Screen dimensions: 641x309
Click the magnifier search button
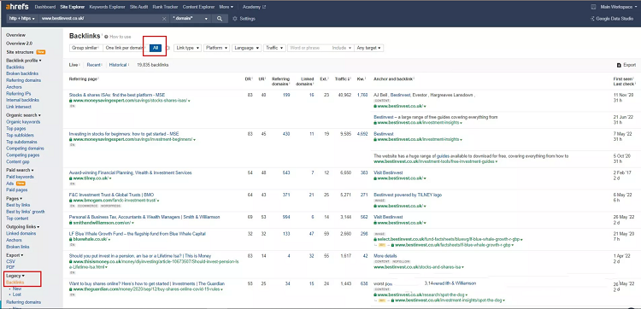point(220,19)
